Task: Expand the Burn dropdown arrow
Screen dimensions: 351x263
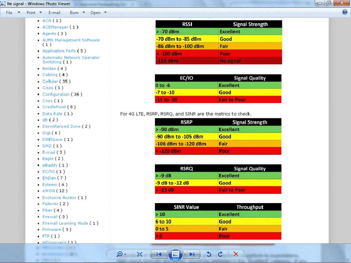Action: (x=84, y=12)
